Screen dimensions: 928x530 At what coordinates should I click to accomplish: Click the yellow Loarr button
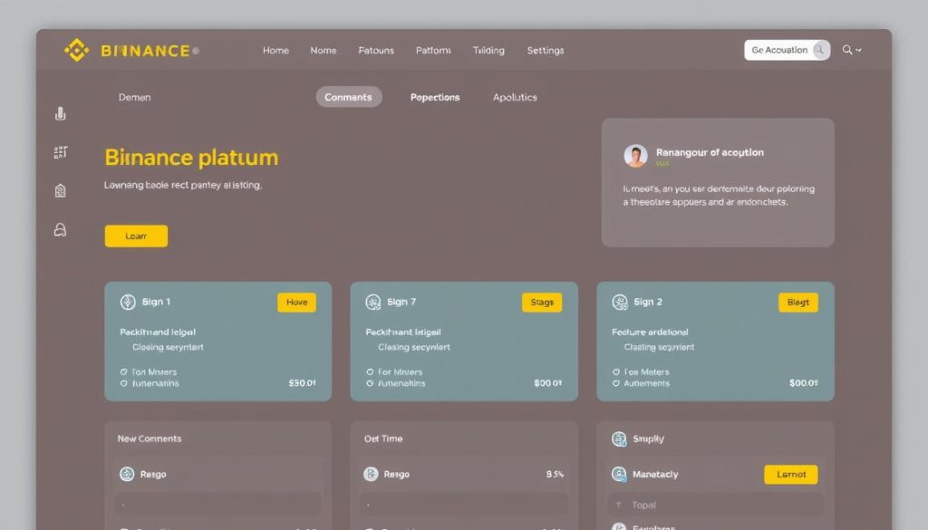(136, 236)
